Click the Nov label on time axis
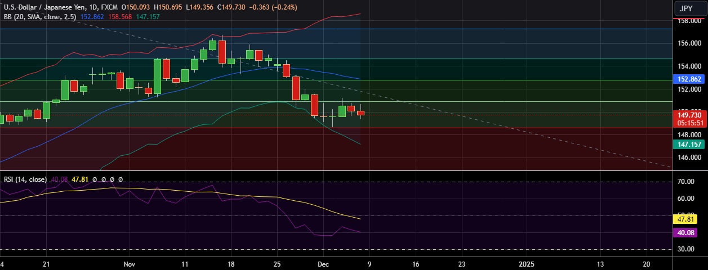The image size is (708, 270). tap(130, 263)
